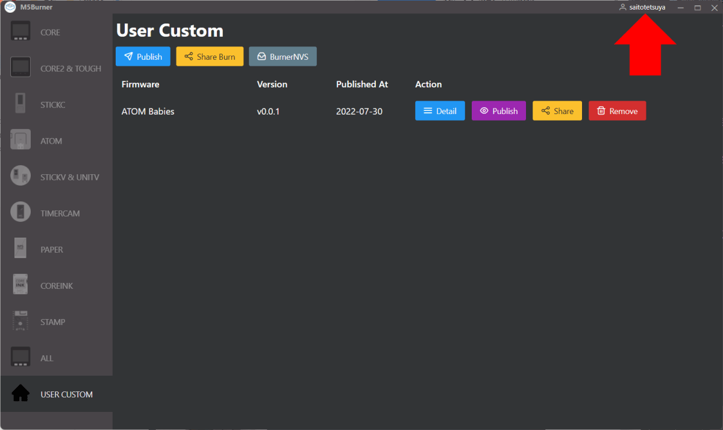Click the User Custom page heading
This screenshot has width=723, height=430.
click(170, 31)
